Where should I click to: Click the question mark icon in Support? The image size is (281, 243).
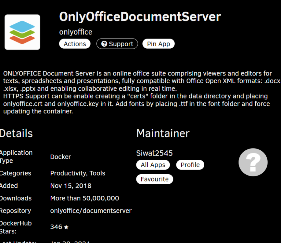click(104, 44)
